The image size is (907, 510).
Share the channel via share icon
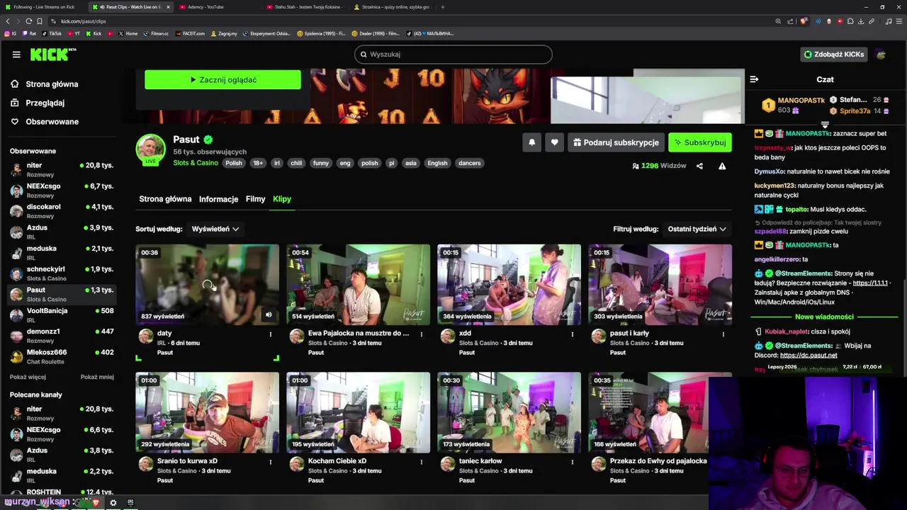coord(699,166)
